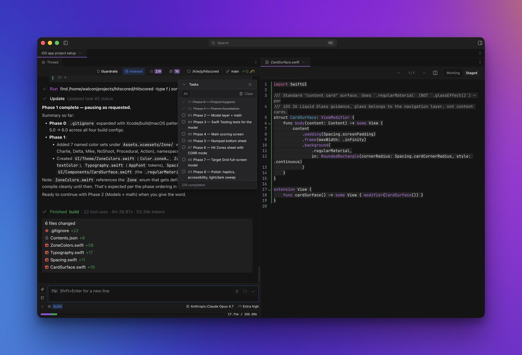Collapse code fold at line 6
The height and width of the screenshot is (355, 522).
pyautogui.click(x=270, y=123)
